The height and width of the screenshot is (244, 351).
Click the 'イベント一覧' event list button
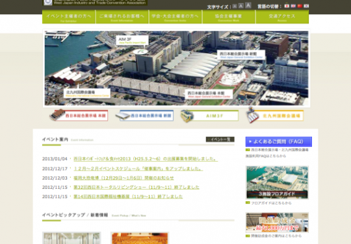click(220, 140)
